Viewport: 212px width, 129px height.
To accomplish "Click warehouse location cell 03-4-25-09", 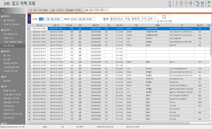I will pos(119,62).
